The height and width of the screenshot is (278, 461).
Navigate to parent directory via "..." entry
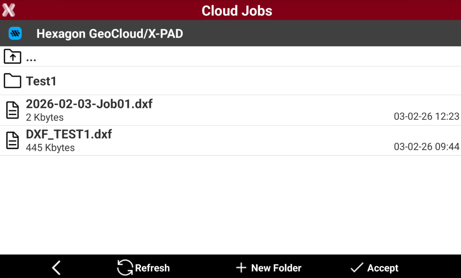point(230,56)
